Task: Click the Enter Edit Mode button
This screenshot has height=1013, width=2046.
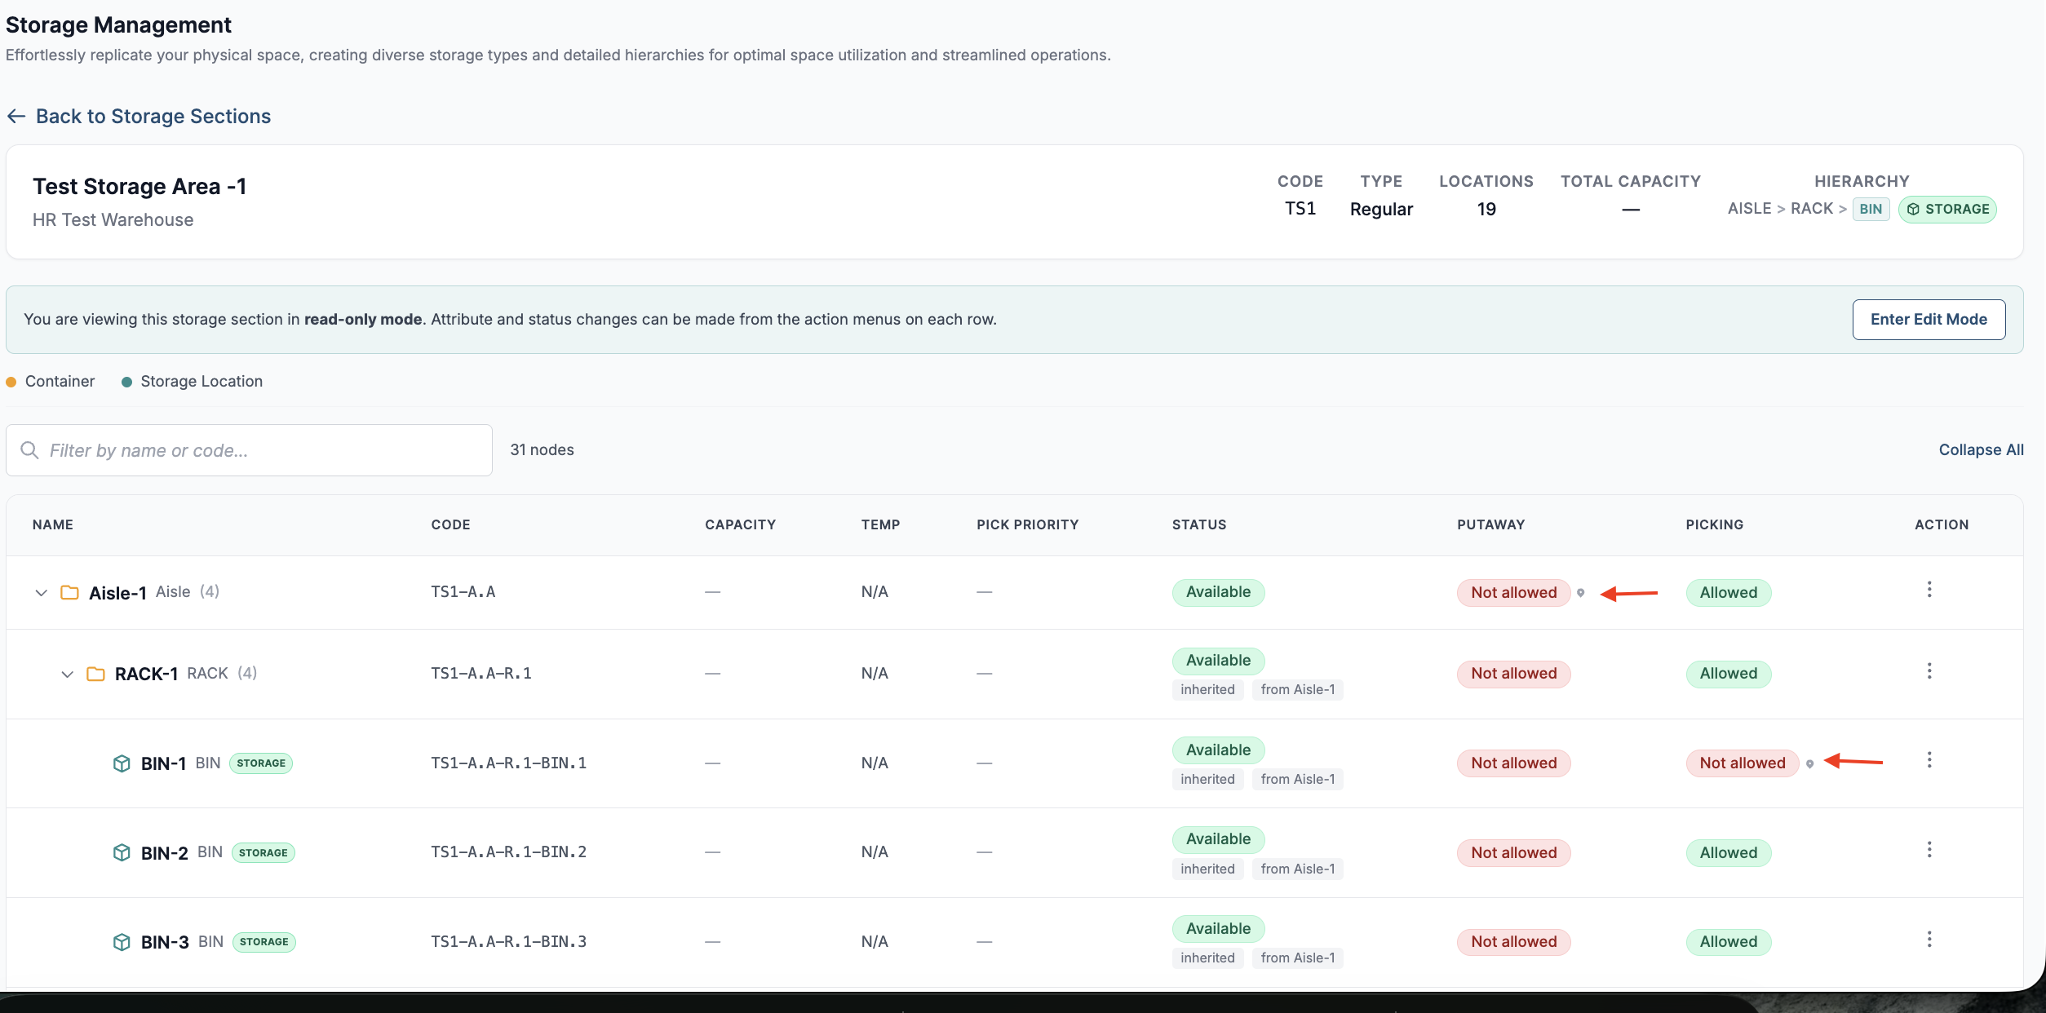Action: pyautogui.click(x=1929, y=320)
